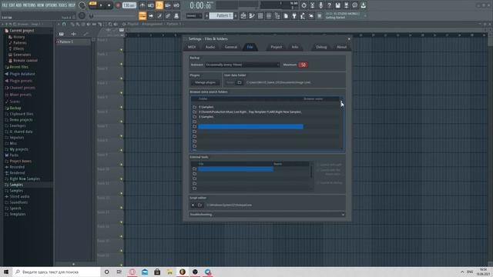Click folder icon beside User data folder path
The height and width of the screenshot is (277, 493).
(240, 82)
